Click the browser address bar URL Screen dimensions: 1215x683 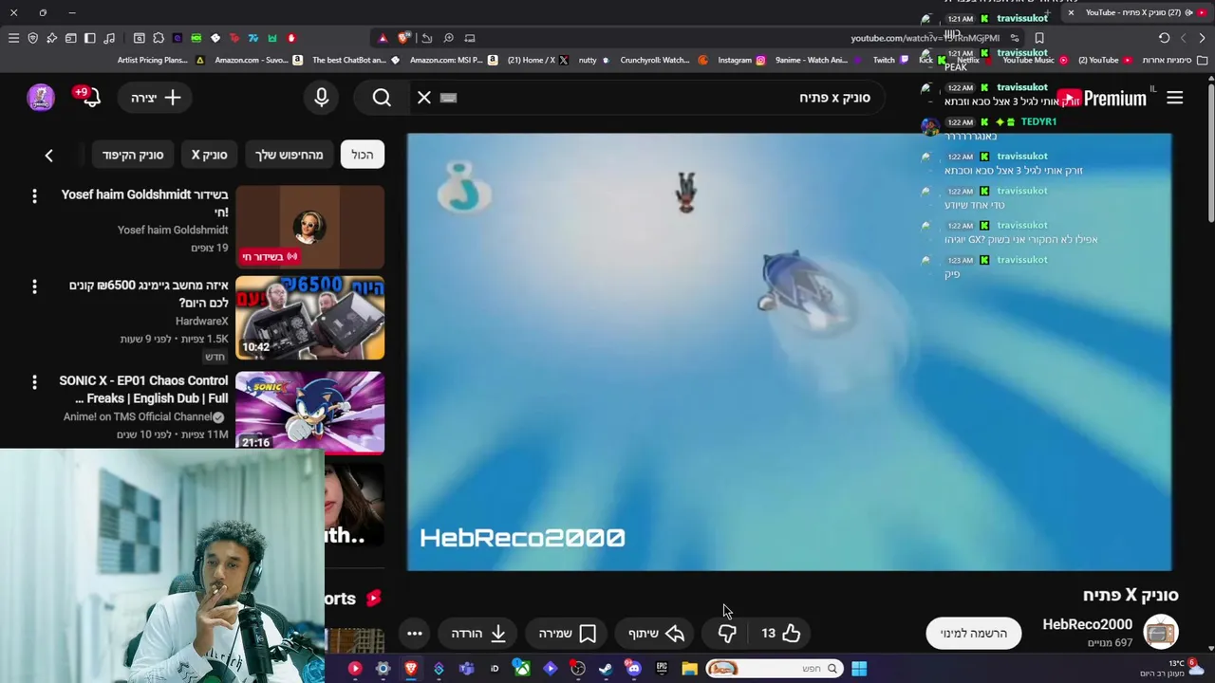coord(925,38)
